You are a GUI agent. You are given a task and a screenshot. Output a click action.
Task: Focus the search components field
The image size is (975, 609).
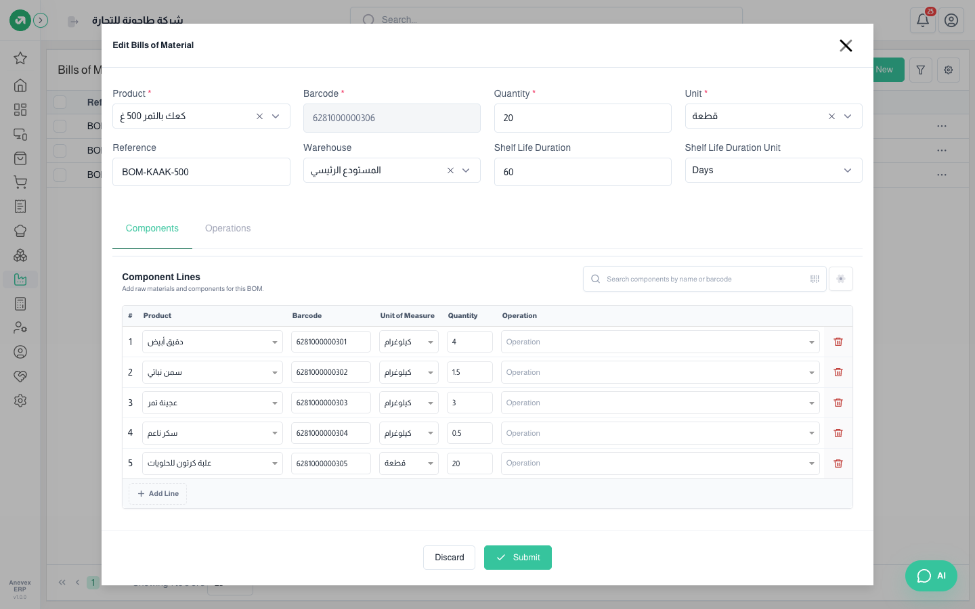(704, 279)
